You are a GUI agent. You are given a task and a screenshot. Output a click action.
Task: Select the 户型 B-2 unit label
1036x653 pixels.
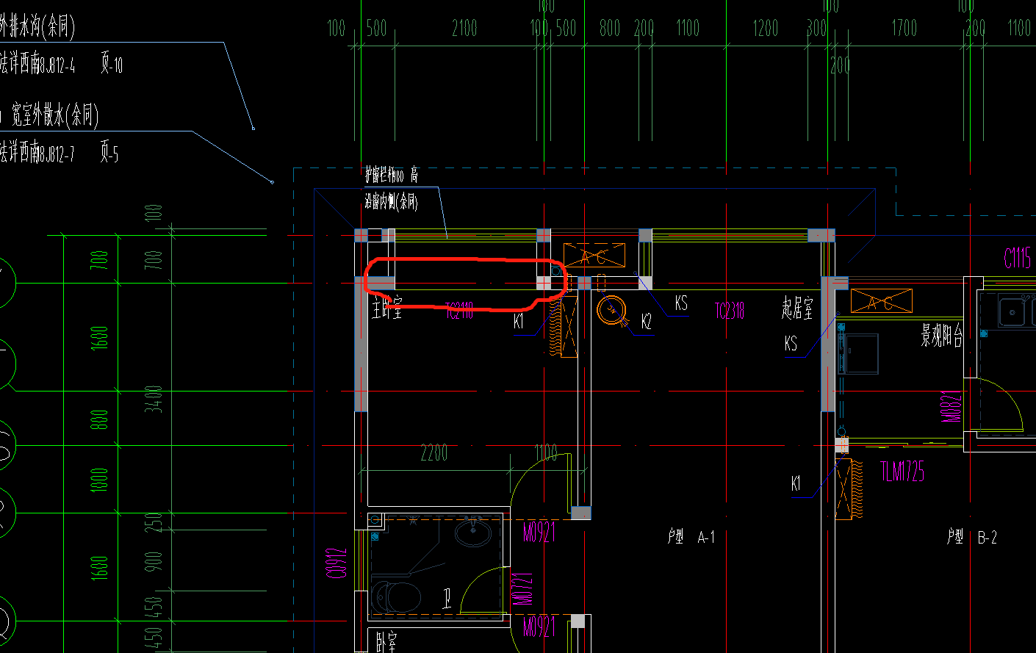[x=972, y=538]
